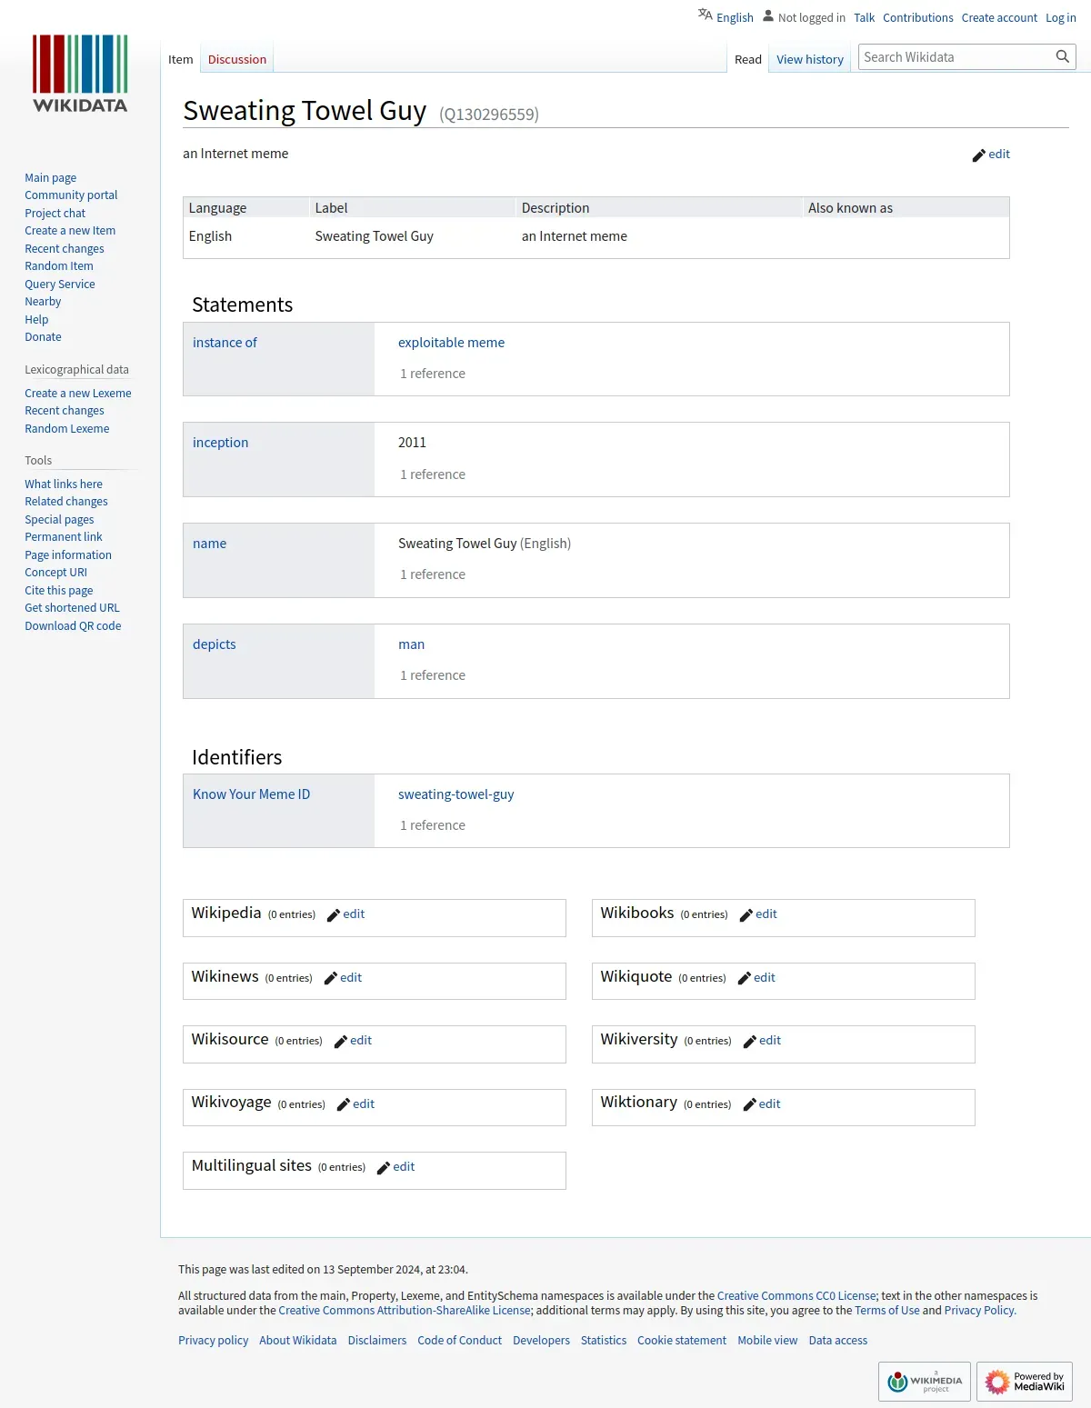The height and width of the screenshot is (1408, 1091).
Task: Open Community portal
Action: click(x=71, y=195)
